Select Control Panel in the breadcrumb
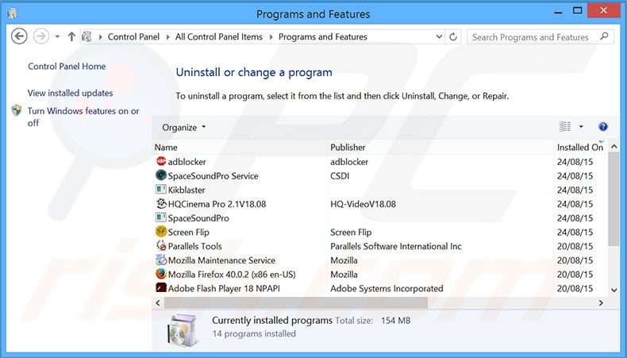 coord(133,37)
